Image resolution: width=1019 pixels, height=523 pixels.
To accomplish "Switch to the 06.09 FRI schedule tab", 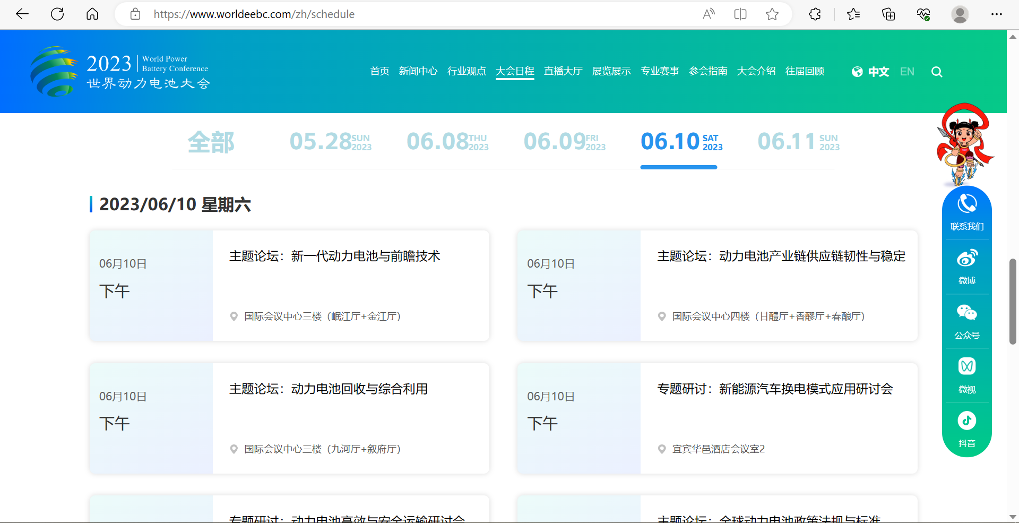I will (564, 142).
